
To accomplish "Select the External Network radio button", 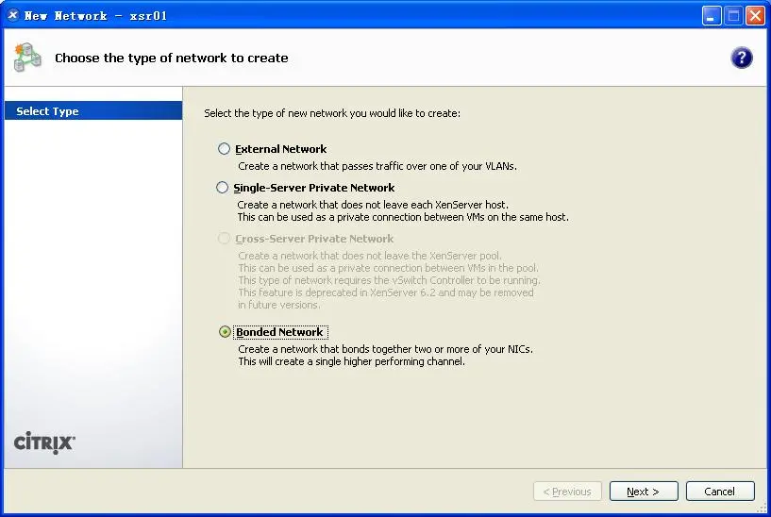I will coord(224,148).
